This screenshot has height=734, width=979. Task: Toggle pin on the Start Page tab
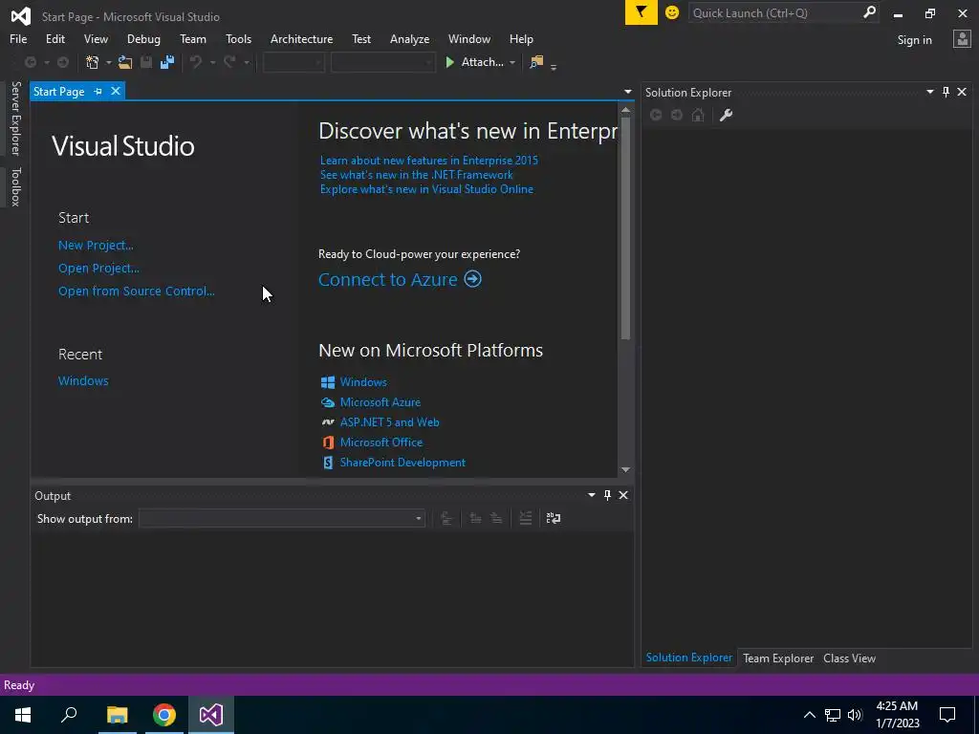pos(98,91)
